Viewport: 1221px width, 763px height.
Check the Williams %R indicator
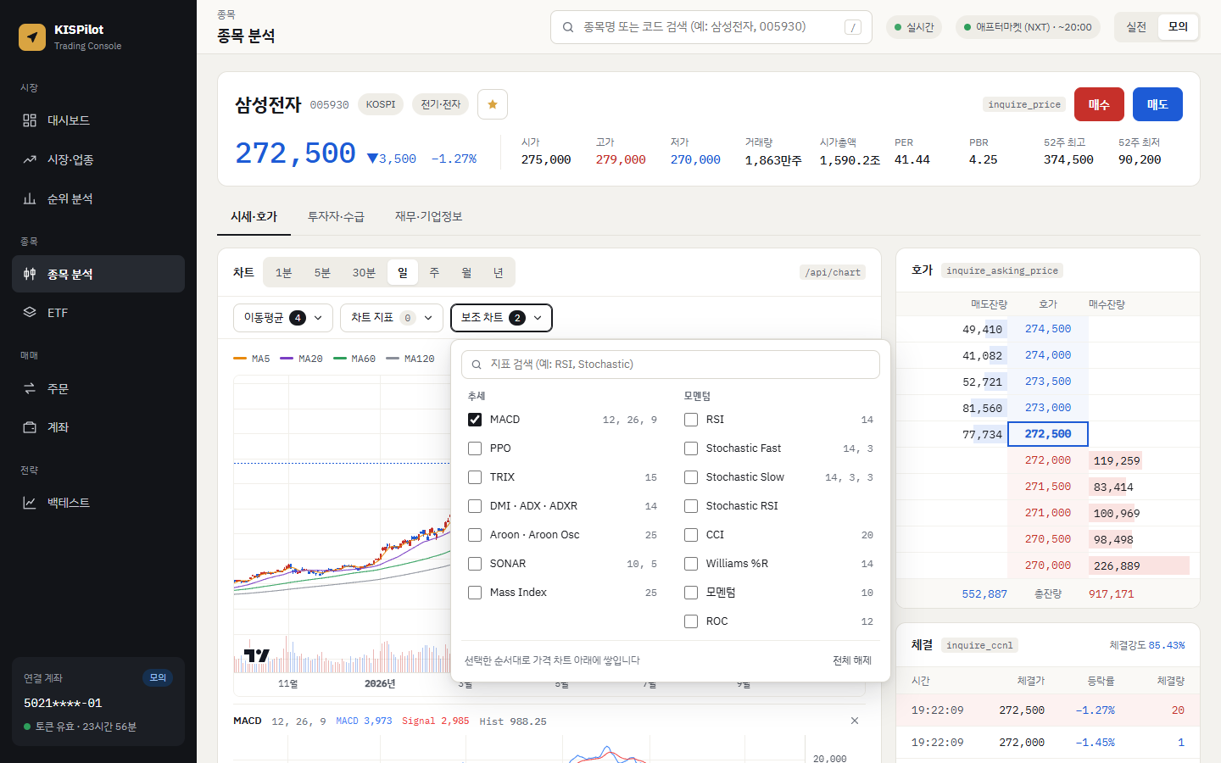pos(691,564)
